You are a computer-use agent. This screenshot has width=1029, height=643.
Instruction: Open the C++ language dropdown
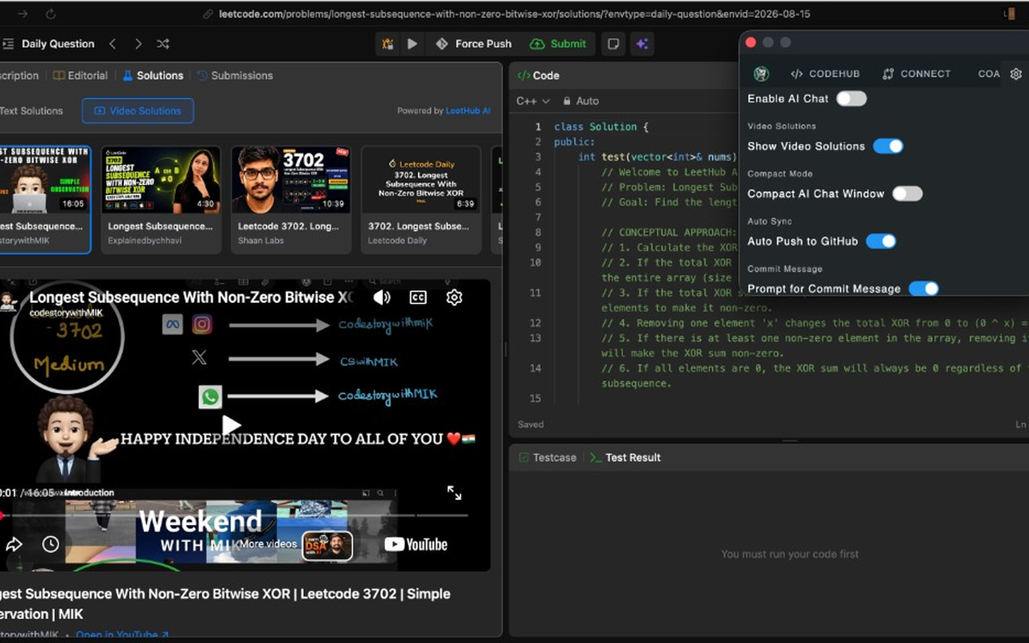(x=533, y=101)
